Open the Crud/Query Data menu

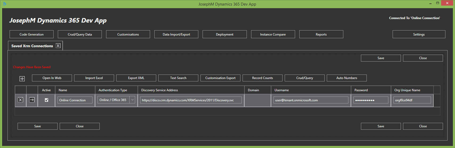80,34
